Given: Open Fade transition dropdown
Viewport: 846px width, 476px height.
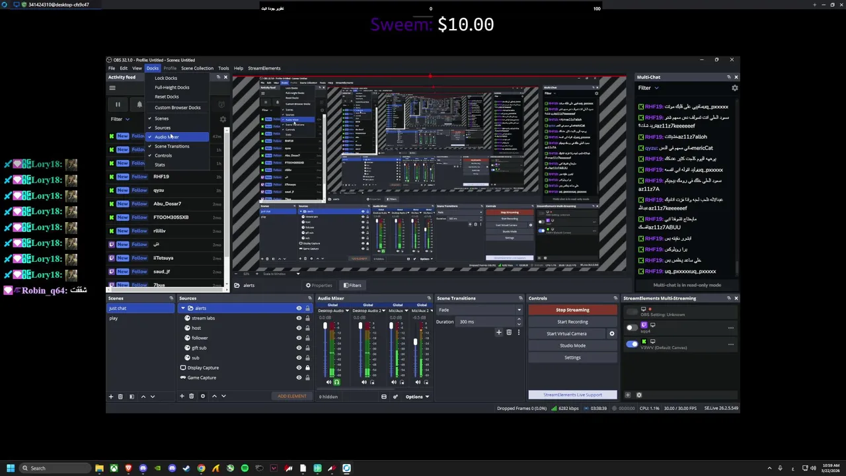Looking at the screenshot, I should (x=479, y=310).
